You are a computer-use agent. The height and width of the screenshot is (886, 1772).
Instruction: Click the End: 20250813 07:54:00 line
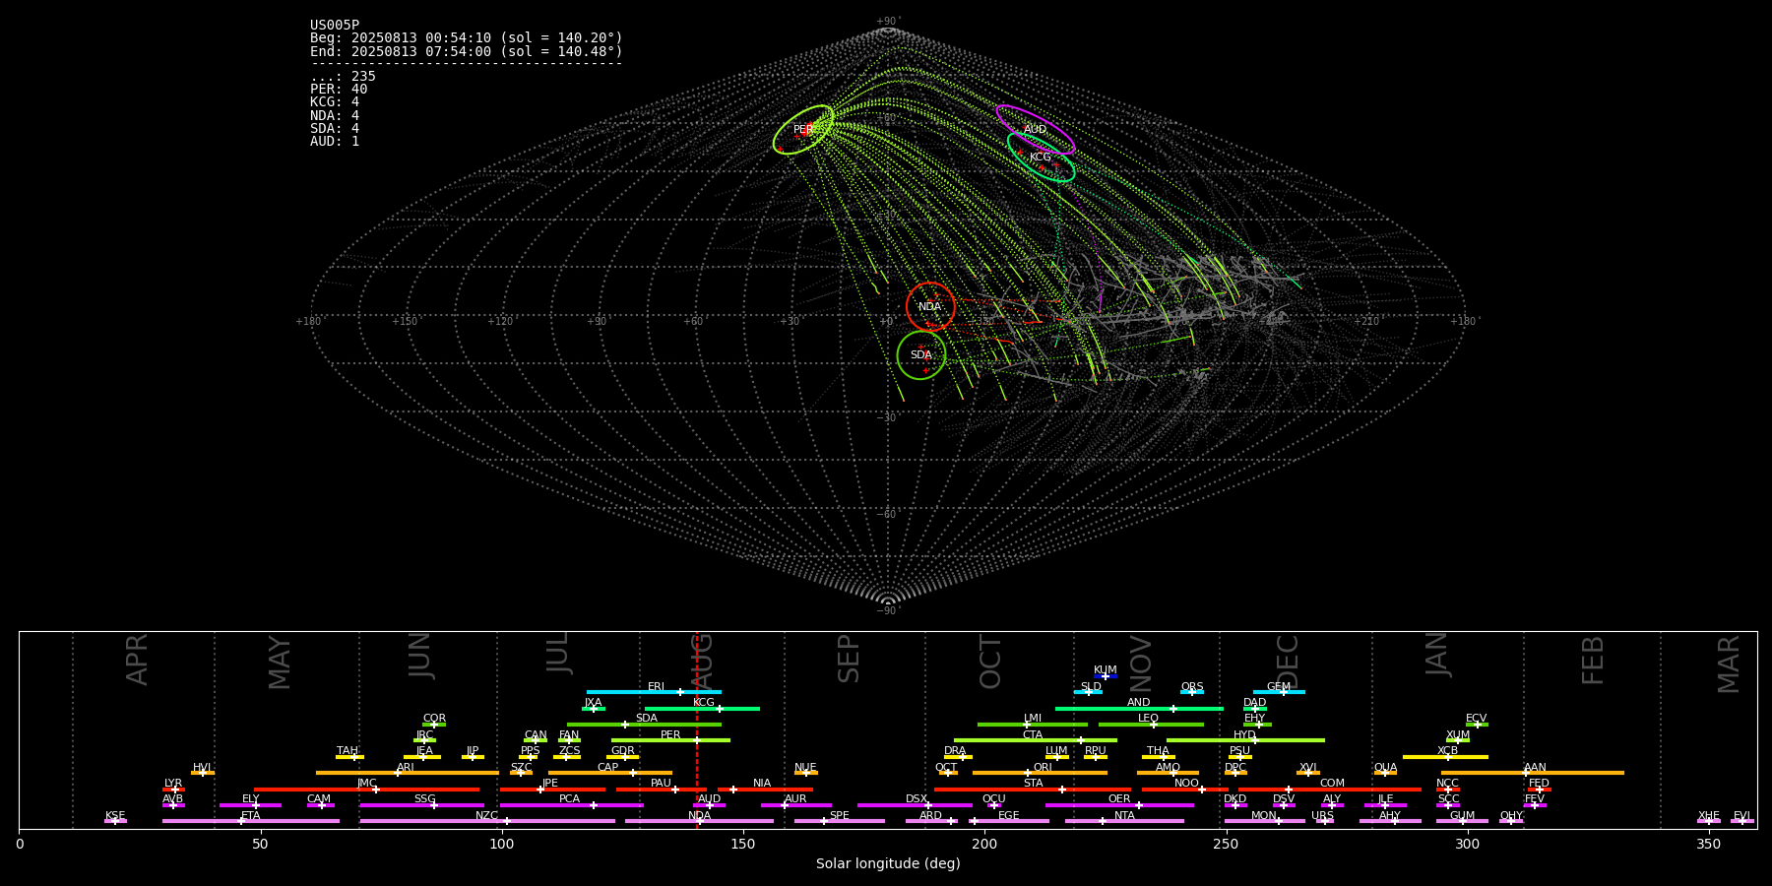click(x=467, y=51)
